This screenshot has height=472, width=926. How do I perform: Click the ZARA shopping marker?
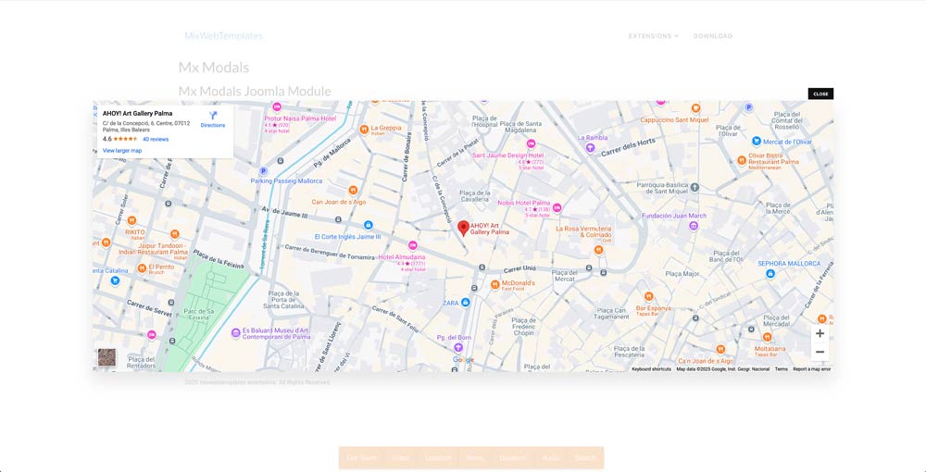click(x=466, y=303)
